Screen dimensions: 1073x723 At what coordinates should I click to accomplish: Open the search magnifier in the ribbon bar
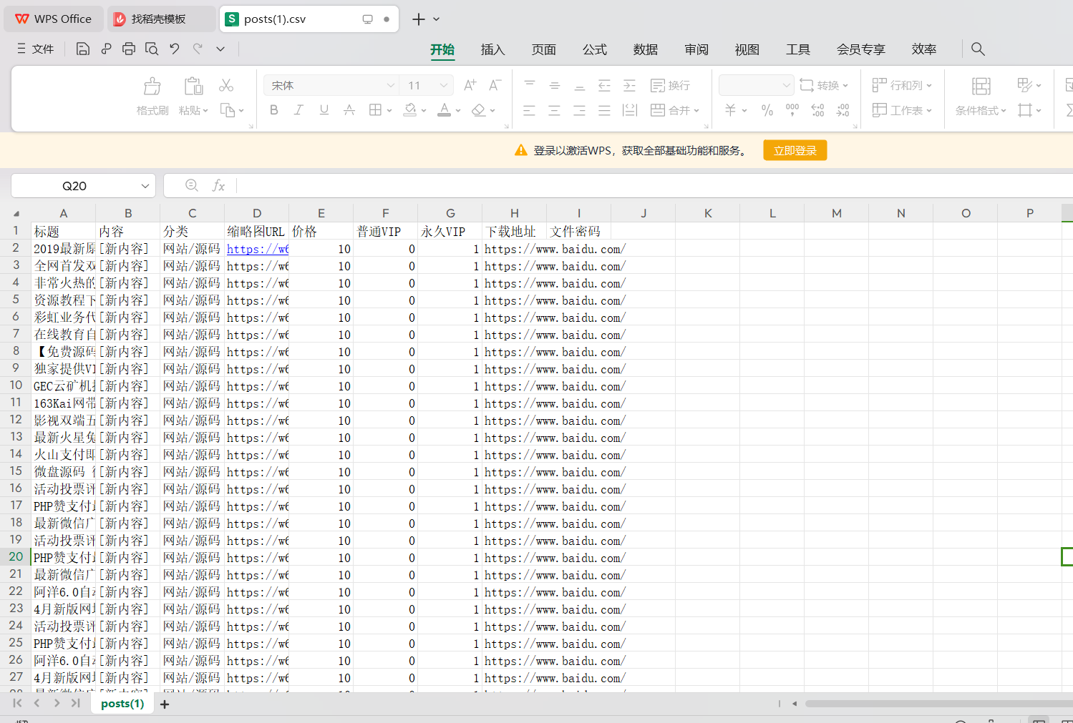point(978,49)
